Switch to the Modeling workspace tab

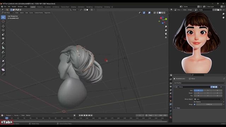pos(40,7)
